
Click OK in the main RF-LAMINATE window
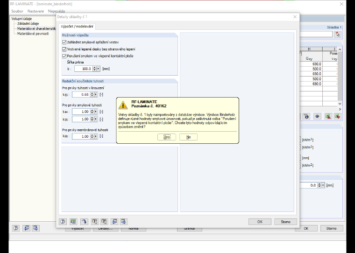[x=306, y=228]
